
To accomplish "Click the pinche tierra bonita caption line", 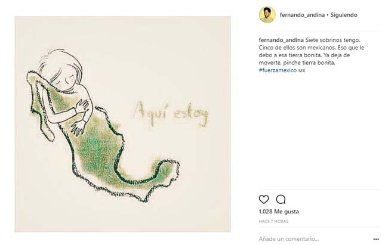I will click(309, 63).
